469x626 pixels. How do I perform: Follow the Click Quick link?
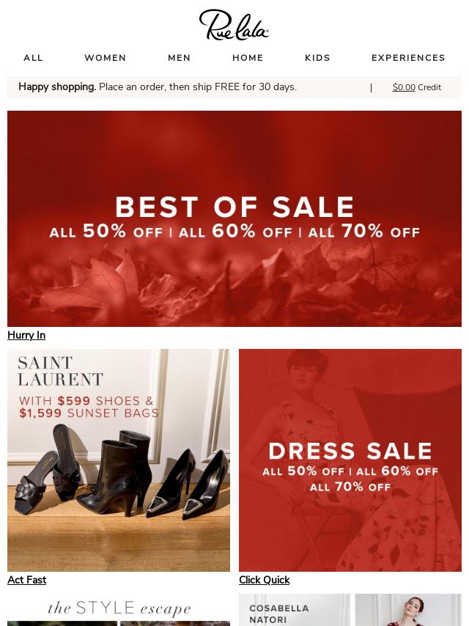coord(265,580)
